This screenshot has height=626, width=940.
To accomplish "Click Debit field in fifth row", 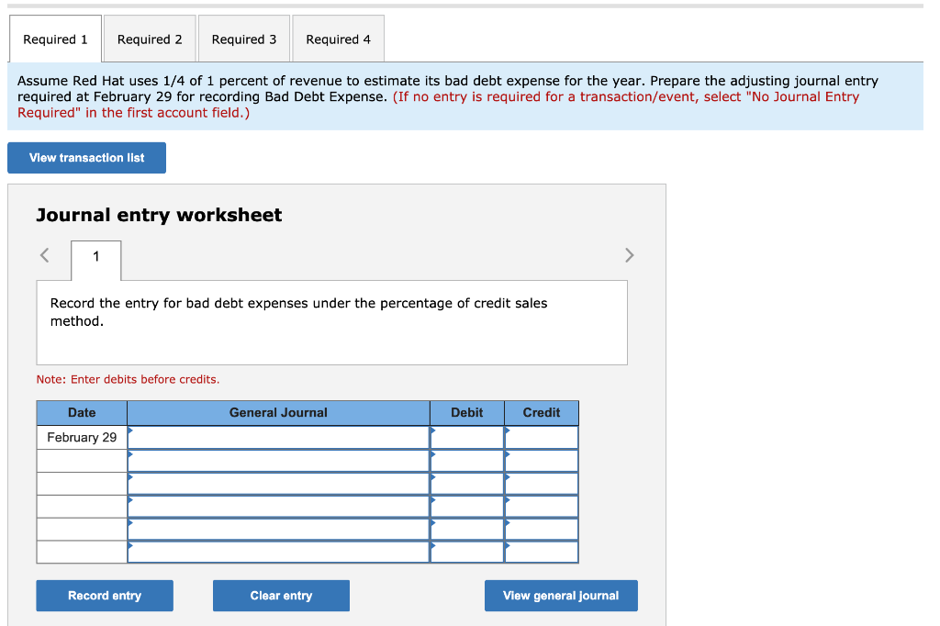I will pyautogui.click(x=467, y=529).
